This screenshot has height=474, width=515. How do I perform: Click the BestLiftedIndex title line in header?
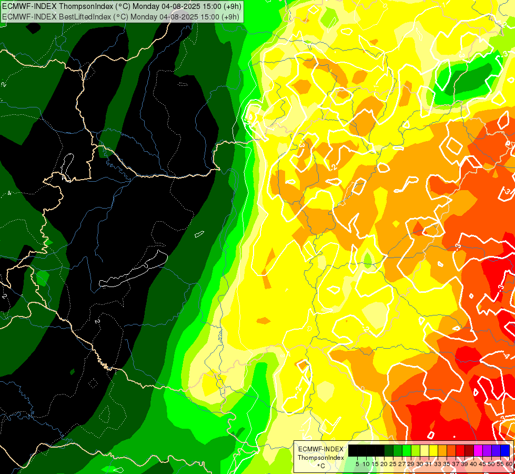[120, 17]
